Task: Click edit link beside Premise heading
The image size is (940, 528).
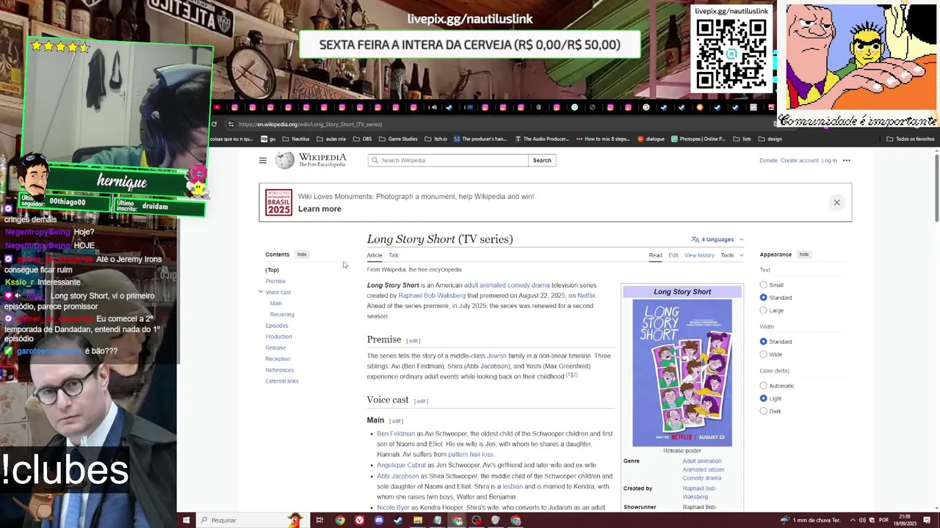Action: click(413, 341)
